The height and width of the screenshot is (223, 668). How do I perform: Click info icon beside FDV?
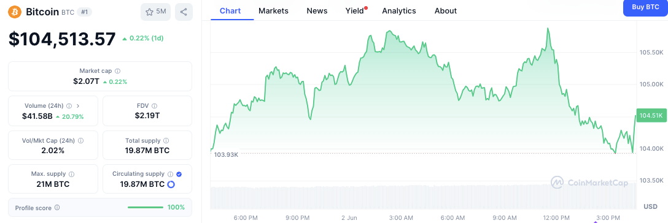(154, 106)
